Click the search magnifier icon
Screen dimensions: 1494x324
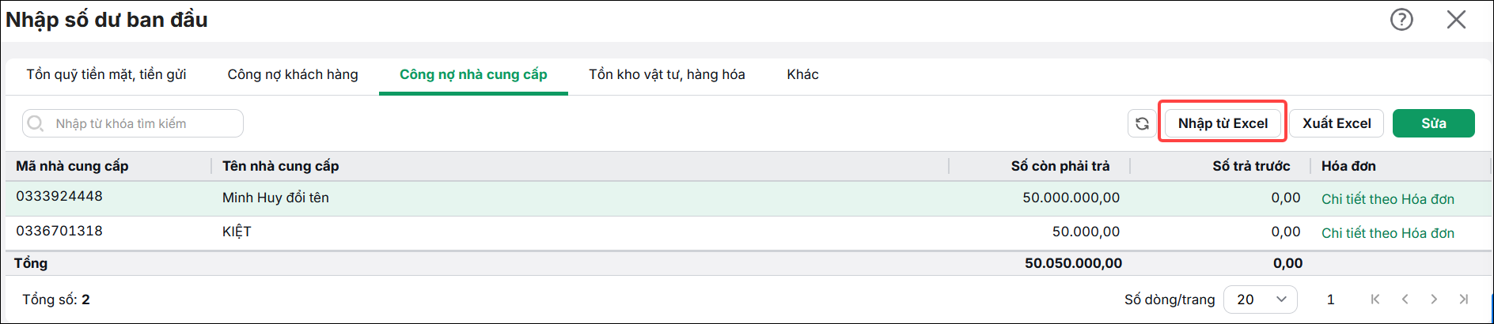[x=36, y=123]
